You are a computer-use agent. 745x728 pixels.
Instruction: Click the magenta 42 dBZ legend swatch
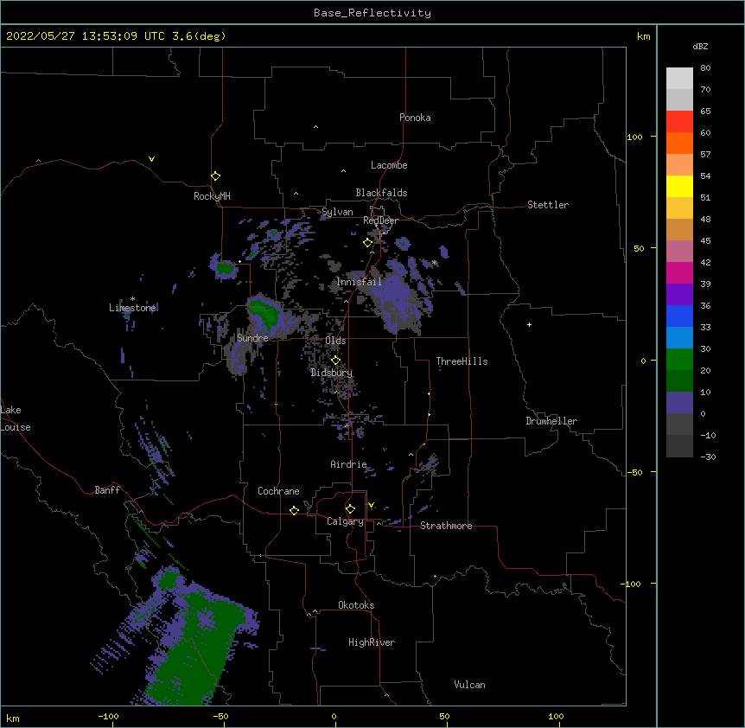point(679,272)
